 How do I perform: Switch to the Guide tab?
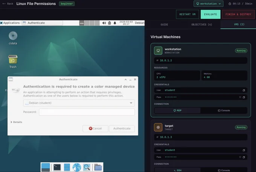pos(164,24)
